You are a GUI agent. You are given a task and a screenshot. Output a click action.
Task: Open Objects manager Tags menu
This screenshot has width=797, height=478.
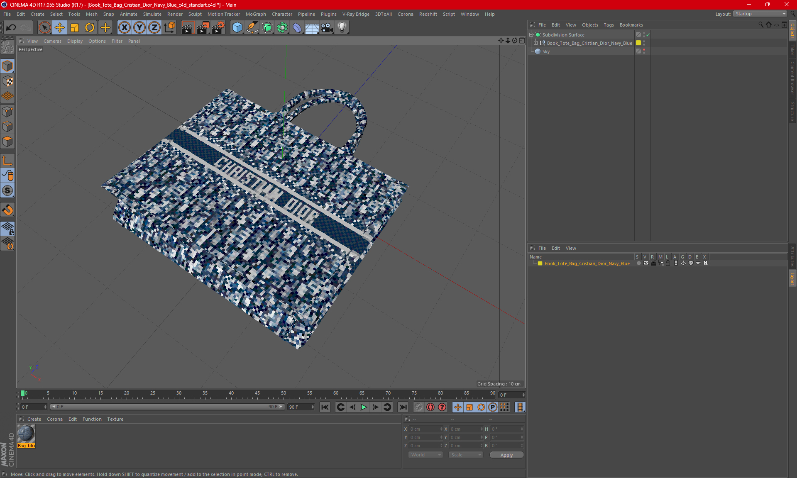click(x=609, y=25)
